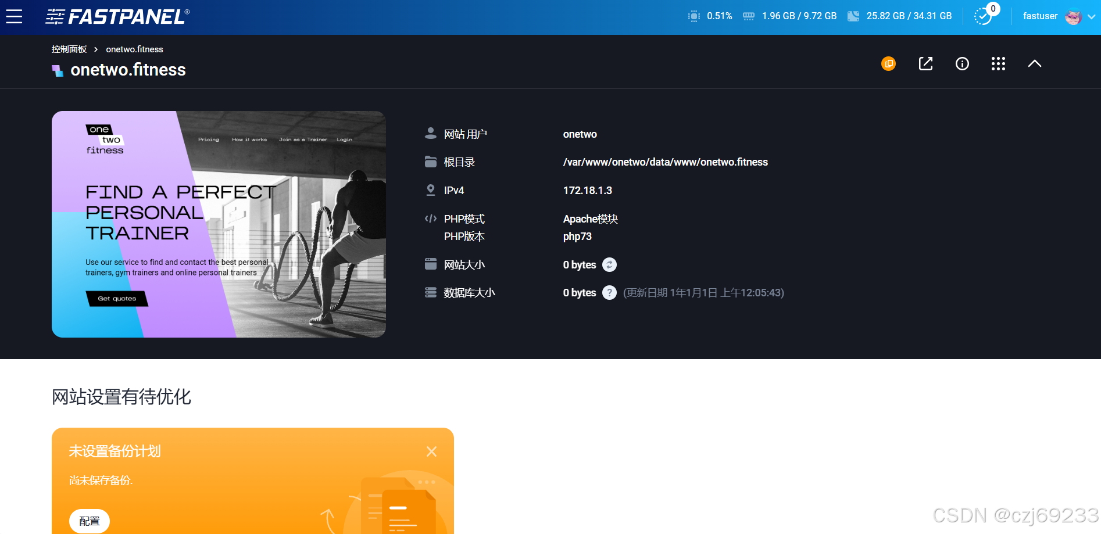Click root path /var/www/onetwo/data/www/onetwo.fitness
This screenshot has width=1101, height=534.
665,162
